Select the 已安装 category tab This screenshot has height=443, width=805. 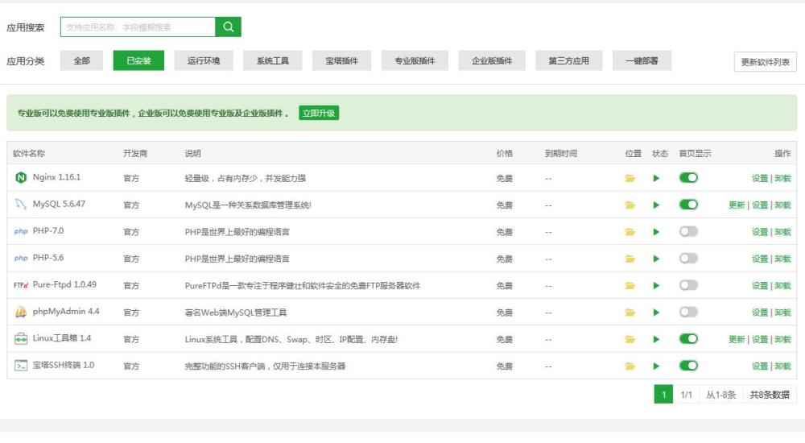click(138, 60)
